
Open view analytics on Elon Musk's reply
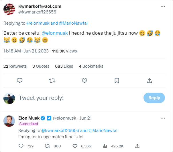pos(105,146)
